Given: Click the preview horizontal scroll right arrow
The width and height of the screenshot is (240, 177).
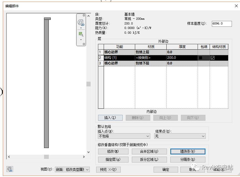Looking at the screenshot, I should coord(84,157).
